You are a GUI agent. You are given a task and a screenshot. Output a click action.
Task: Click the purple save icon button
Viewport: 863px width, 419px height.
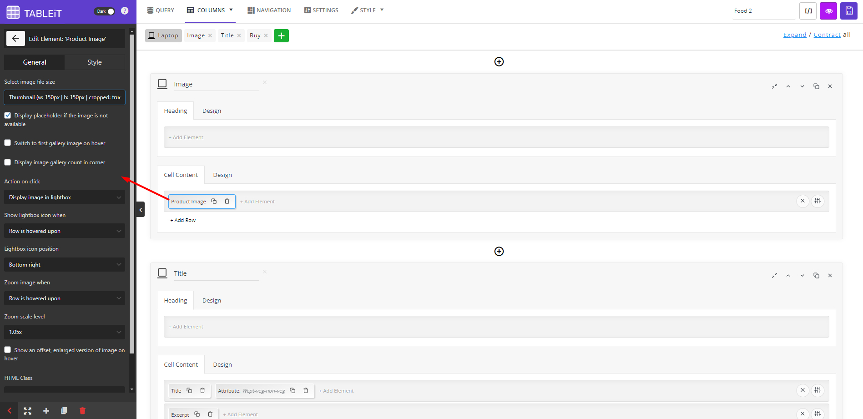click(849, 11)
